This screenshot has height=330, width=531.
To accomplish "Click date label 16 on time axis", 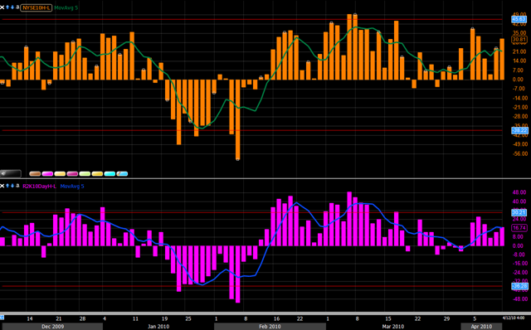I will tap(276, 318).
